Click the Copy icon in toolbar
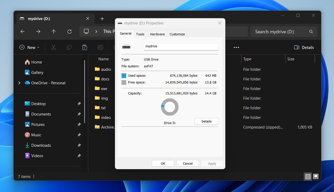 [x=69, y=47]
